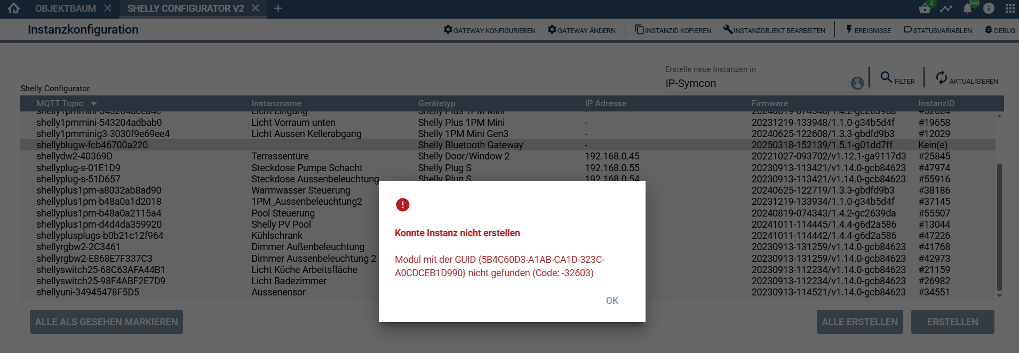Sort by the InstanzID column header
1019x353 pixels.
tap(936, 103)
